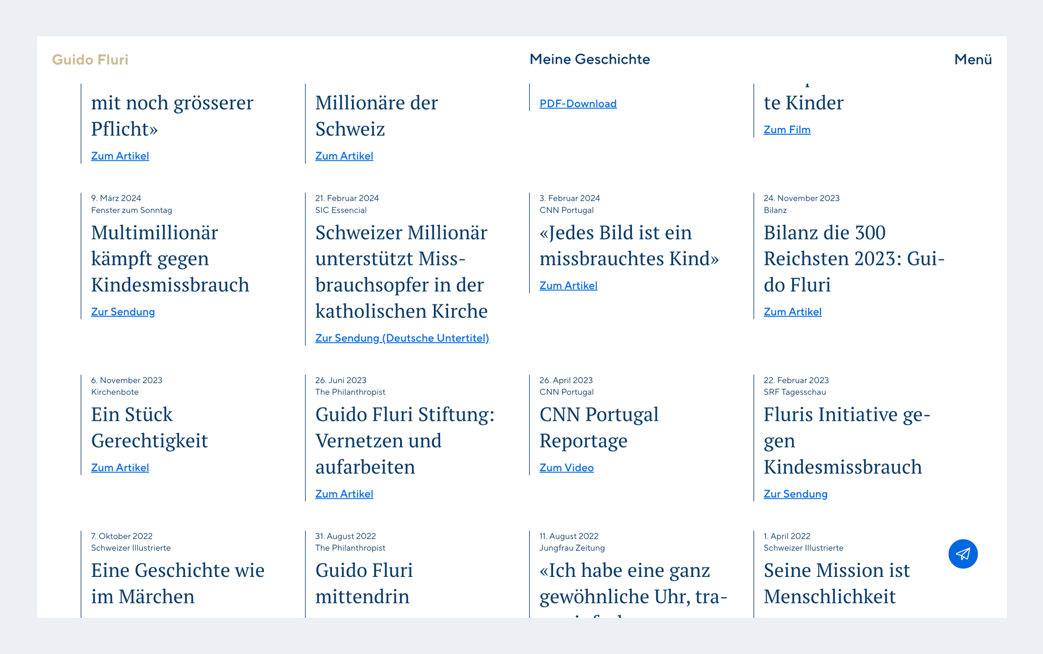Open Zum Artikel for The Philanthropist Vernetzen
Viewport: 1043px width, 654px height.
(x=344, y=494)
